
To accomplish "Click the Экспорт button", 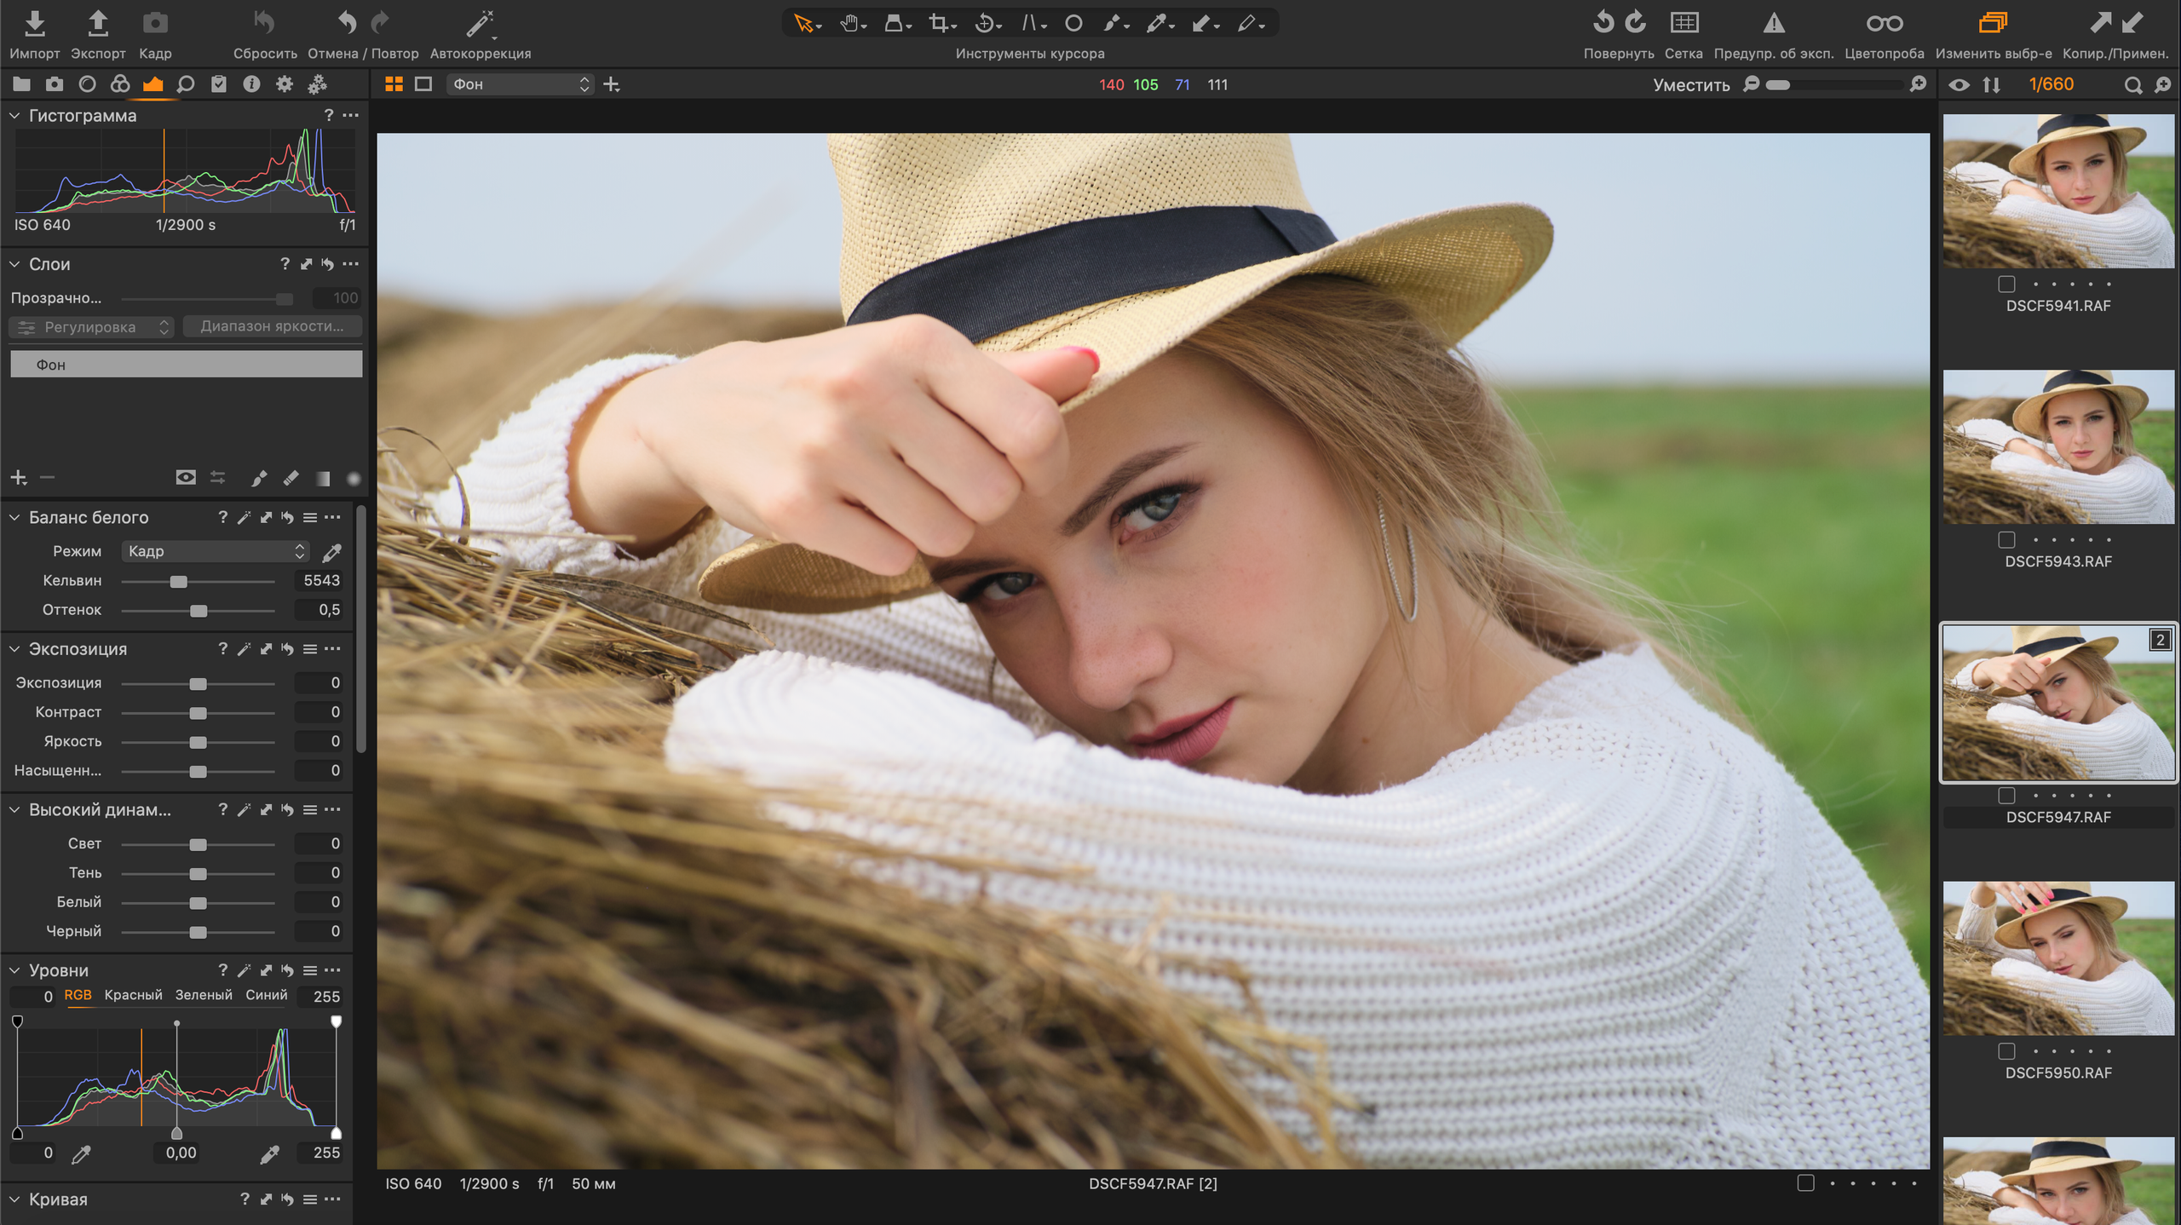I will [98, 32].
